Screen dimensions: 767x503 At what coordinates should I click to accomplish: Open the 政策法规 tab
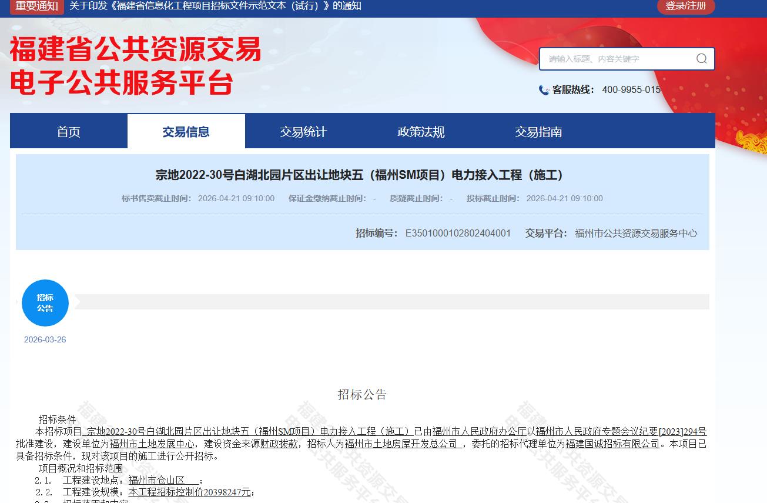pyautogui.click(x=421, y=132)
